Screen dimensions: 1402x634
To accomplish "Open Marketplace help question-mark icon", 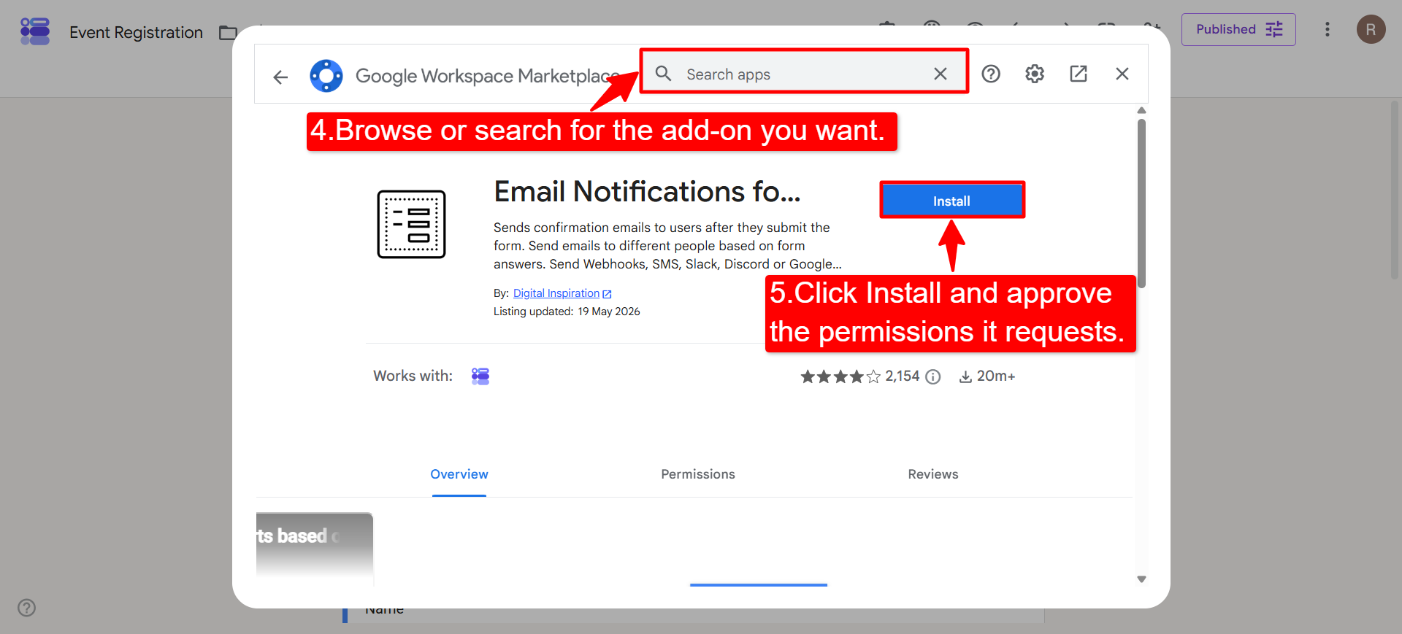I will coord(991,74).
